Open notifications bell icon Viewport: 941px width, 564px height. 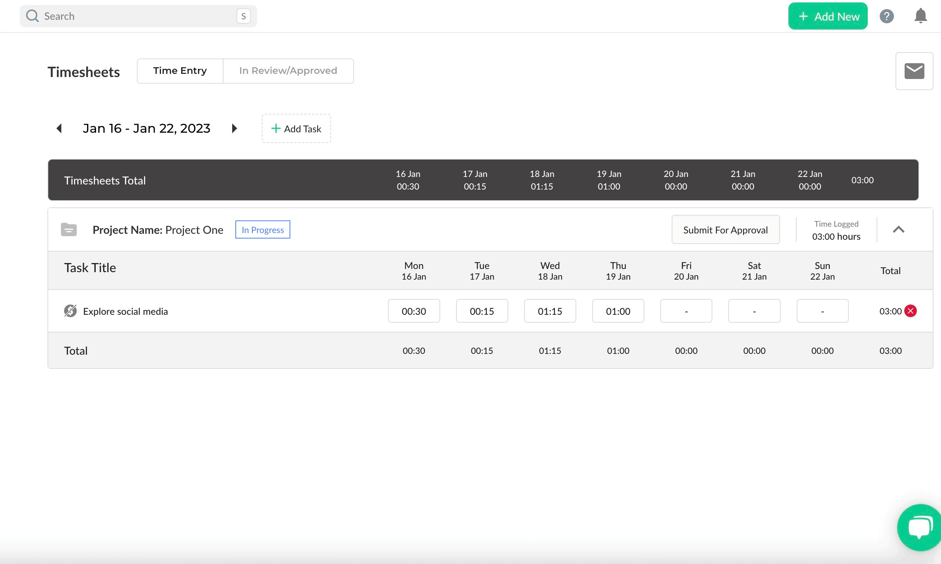tap(920, 16)
